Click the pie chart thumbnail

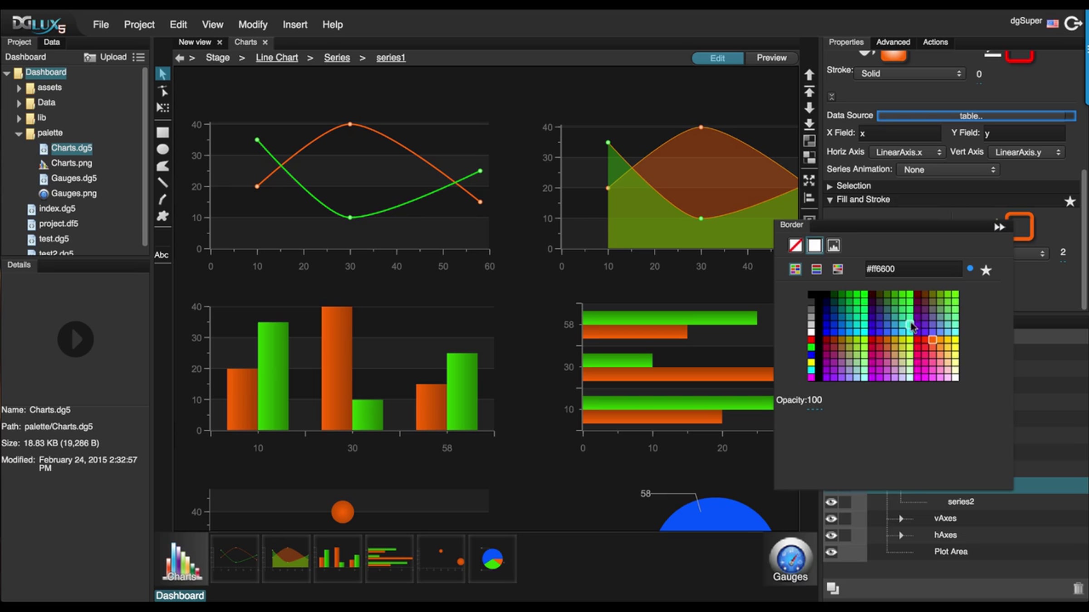(492, 559)
